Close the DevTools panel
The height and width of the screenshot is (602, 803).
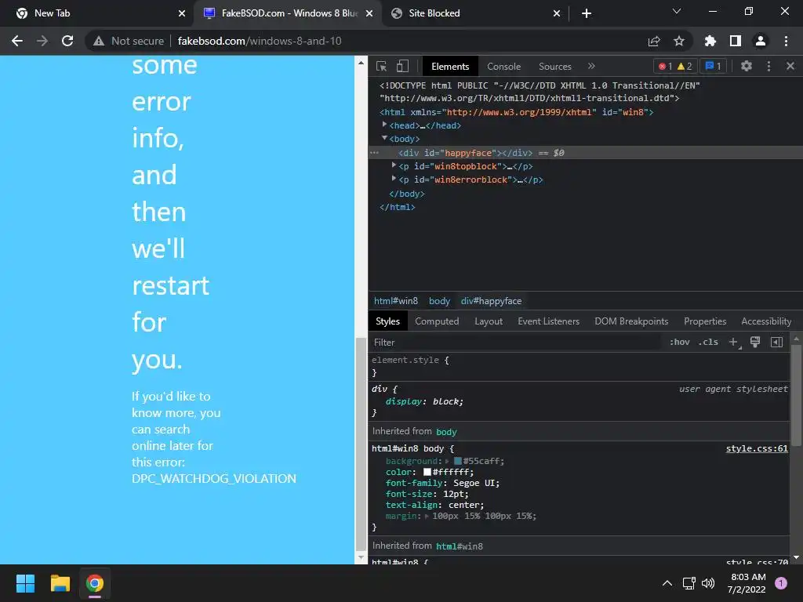coord(790,66)
